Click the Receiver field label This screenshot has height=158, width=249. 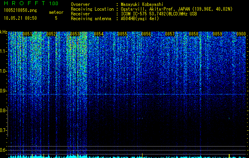click(80, 14)
